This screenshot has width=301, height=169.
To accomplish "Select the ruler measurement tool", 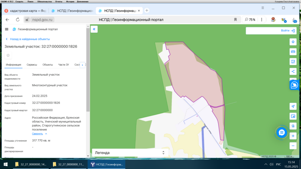I will [x=293, y=52].
